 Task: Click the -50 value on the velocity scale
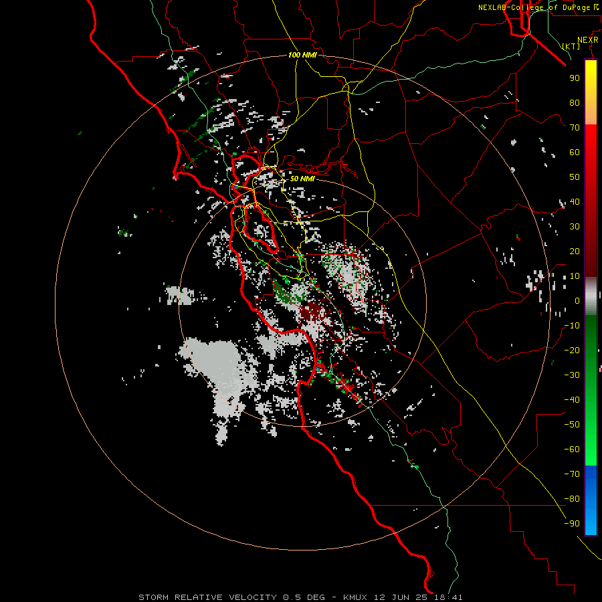click(x=572, y=425)
